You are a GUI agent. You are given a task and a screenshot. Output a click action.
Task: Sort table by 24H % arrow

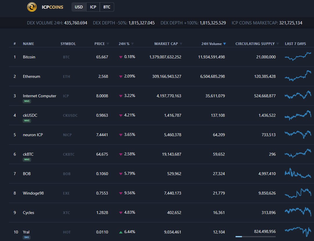[132, 44]
